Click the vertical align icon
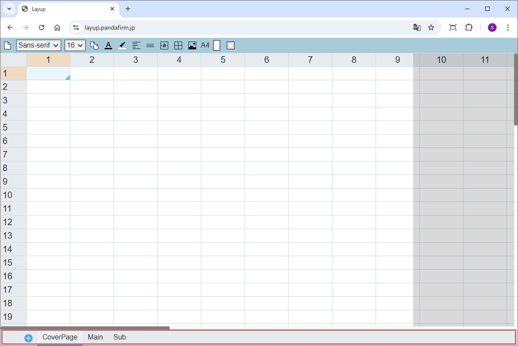Screen dimensions: 518x346 (150, 45)
